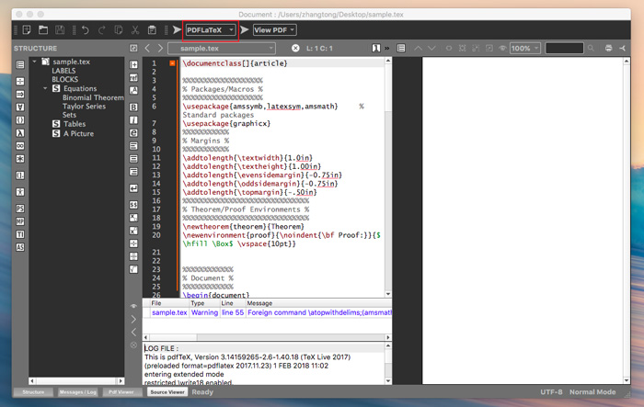This screenshot has height=407, width=644.
Task: Go to next document with right chevron
Action: click(x=160, y=49)
